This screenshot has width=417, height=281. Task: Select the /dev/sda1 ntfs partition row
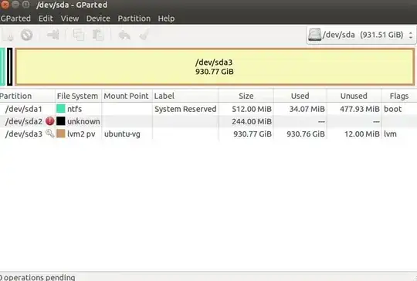coord(208,109)
